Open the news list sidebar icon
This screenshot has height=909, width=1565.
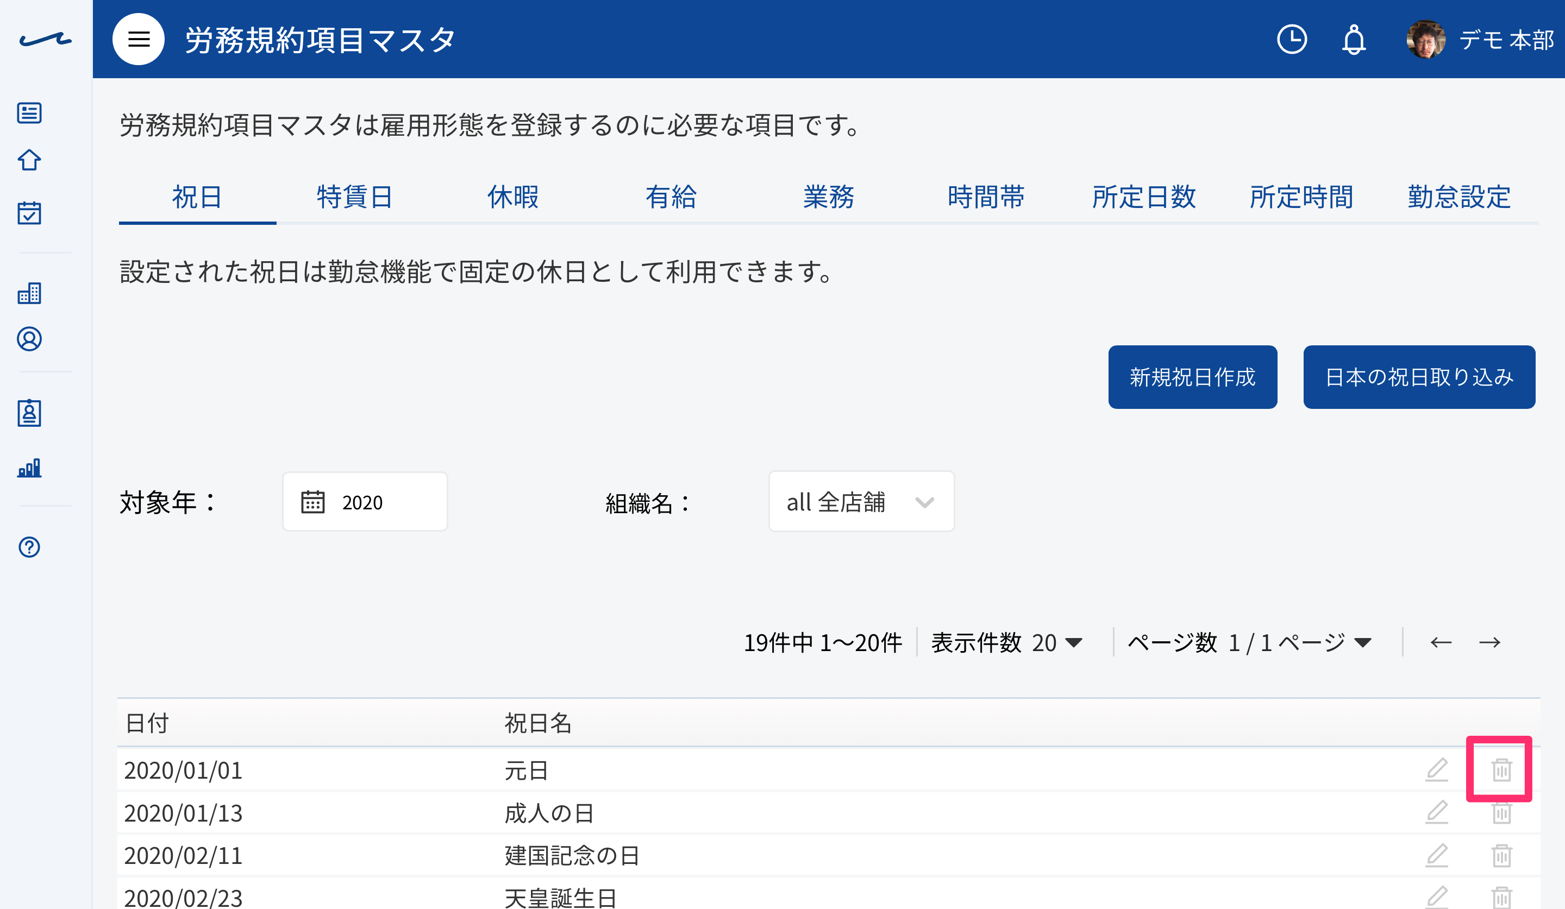tap(29, 113)
